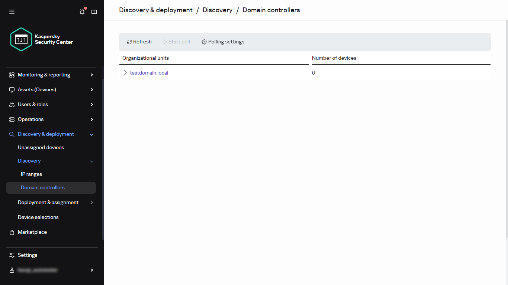Expand the testdomain.local organizational unit
508x285 pixels.
click(x=125, y=73)
